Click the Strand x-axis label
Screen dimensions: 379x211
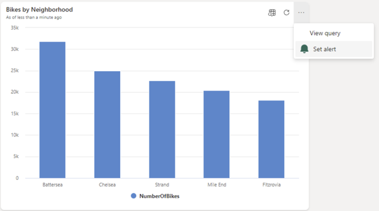click(162, 184)
